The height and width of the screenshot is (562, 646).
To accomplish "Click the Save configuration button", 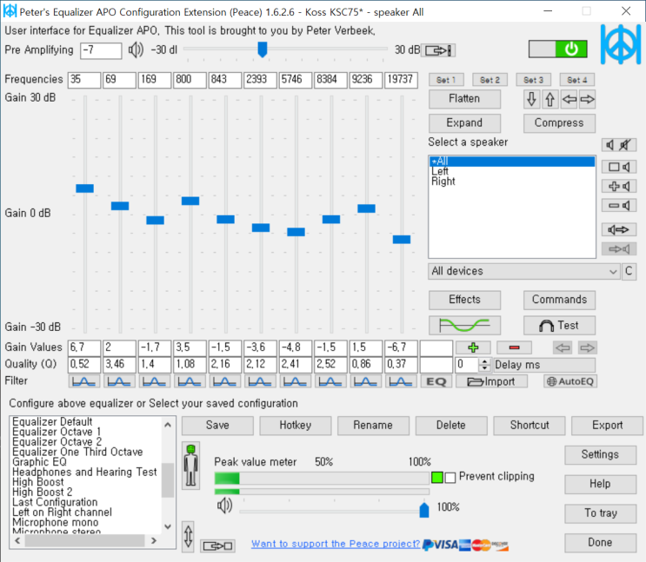I will pos(217,426).
